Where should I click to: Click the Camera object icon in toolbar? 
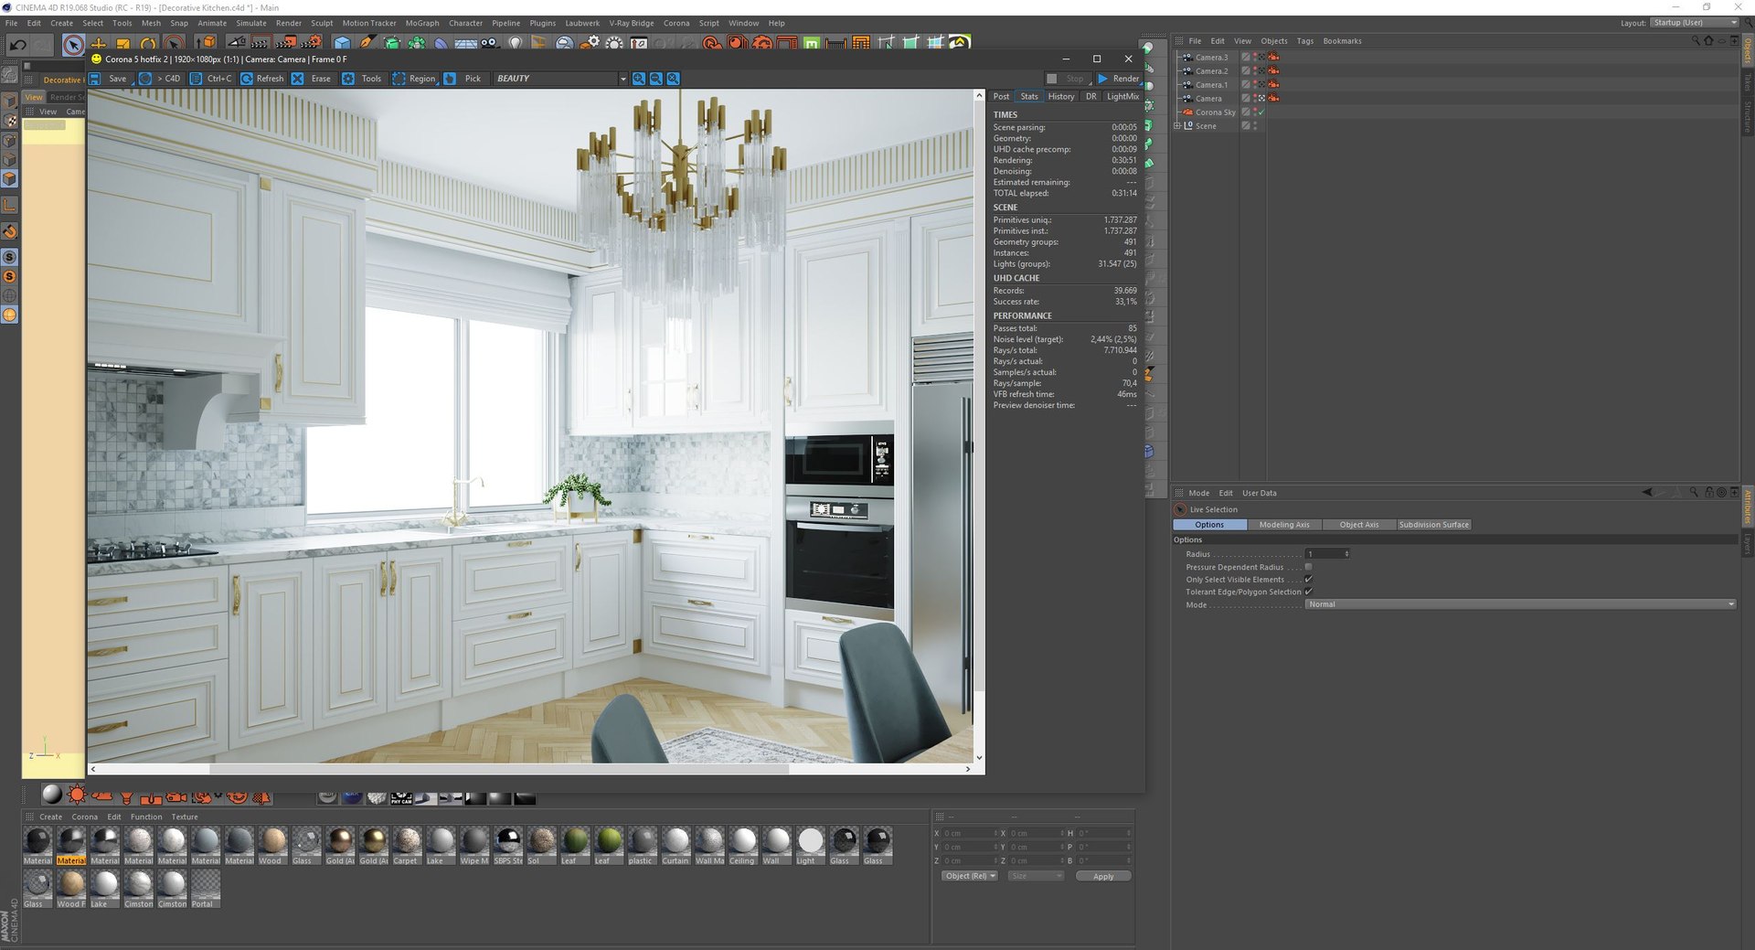[x=490, y=43]
